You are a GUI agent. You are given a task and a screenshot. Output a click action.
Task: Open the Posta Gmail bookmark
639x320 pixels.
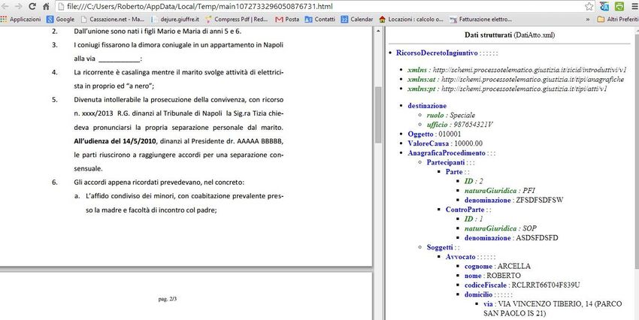click(x=287, y=19)
